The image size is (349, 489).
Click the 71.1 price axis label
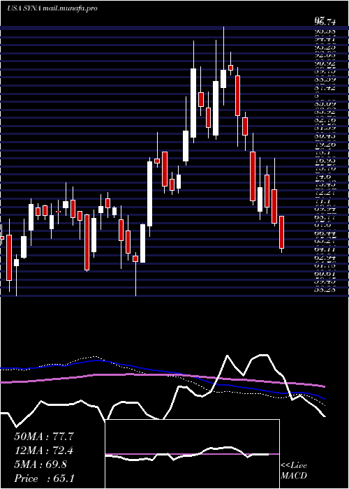(322, 202)
